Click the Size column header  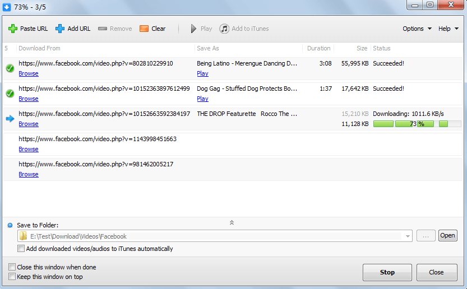point(362,48)
